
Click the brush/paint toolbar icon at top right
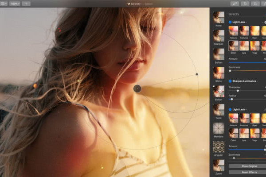[x=235, y=4]
